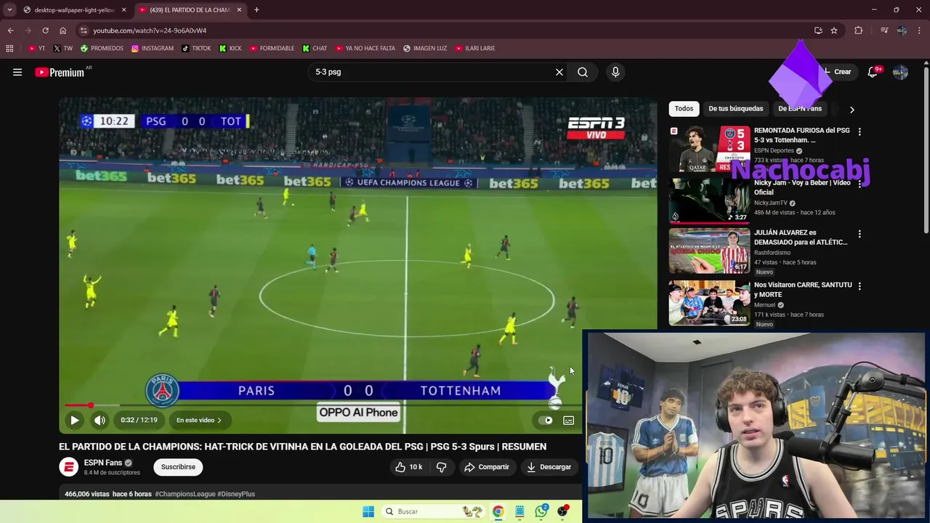Open WhatsApp from the taskbar
The image size is (930, 523).
(541, 511)
